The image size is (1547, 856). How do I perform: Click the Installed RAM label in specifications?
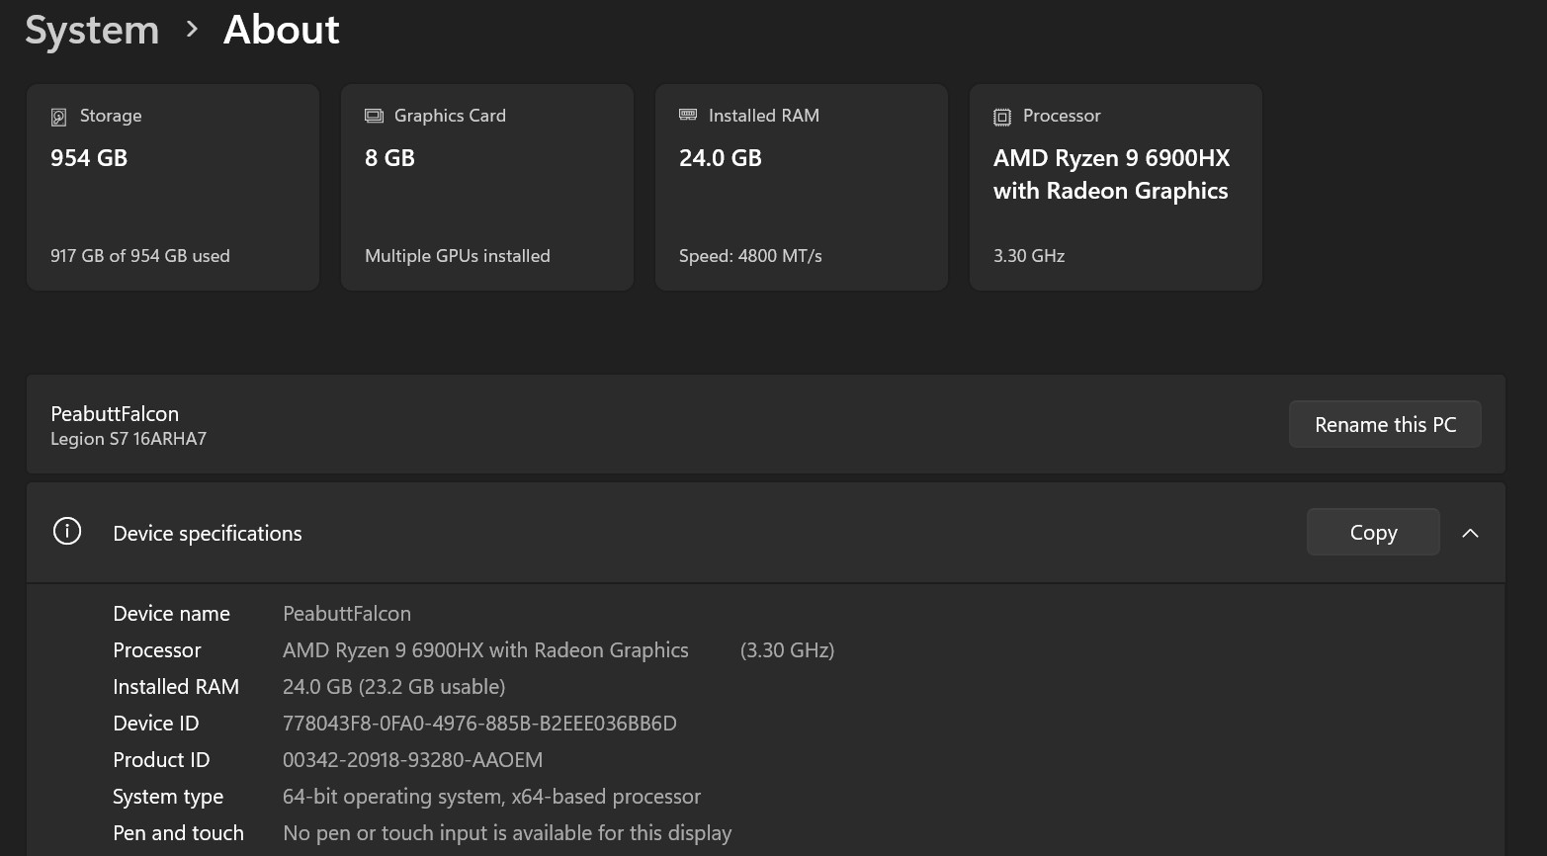[176, 687]
